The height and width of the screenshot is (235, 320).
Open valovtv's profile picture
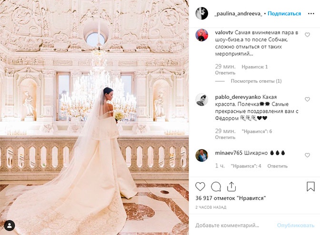coord(201,35)
